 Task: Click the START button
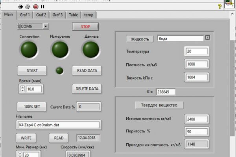click(32, 71)
